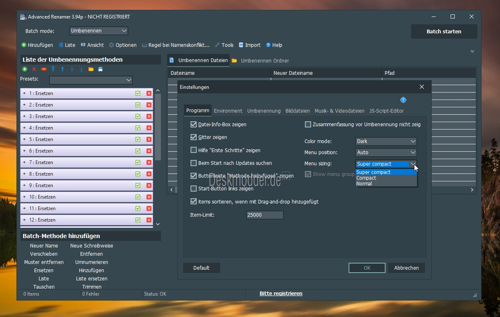Enable the 'Hilfe "Erste Schritte" zeigen' checkbox
500x317 pixels.
coord(193,150)
